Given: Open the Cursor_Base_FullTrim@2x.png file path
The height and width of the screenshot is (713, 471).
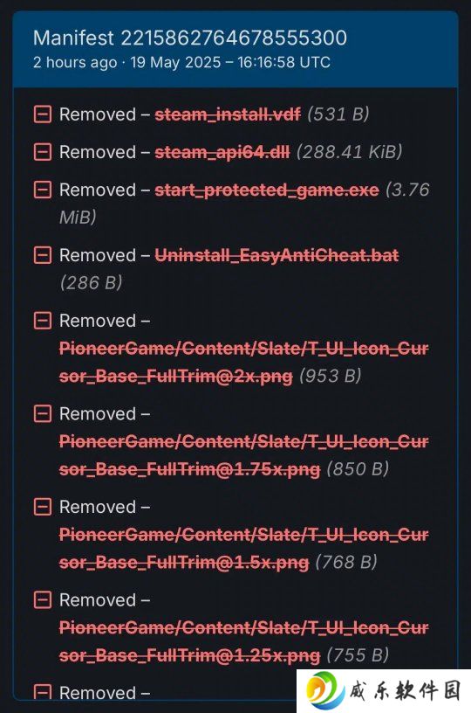Looking at the screenshot, I should coord(243,363).
